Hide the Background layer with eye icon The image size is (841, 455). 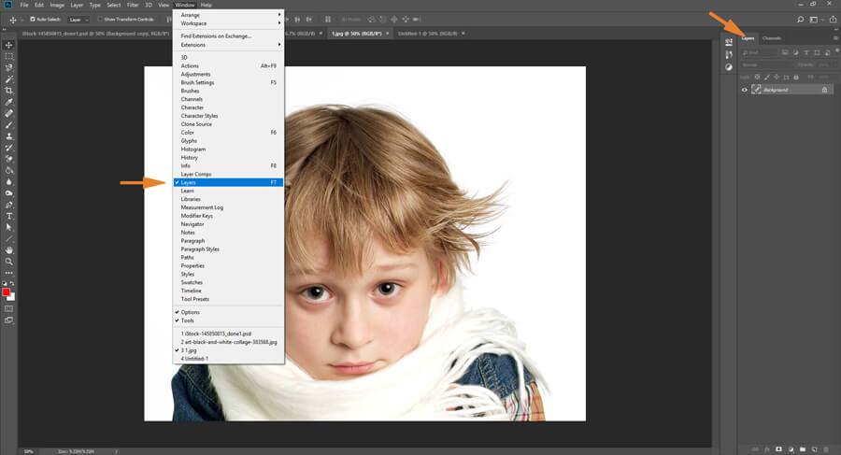pos(745,90)
